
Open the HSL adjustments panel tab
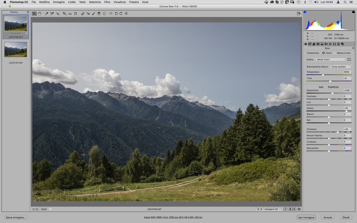tap(318, 44)
